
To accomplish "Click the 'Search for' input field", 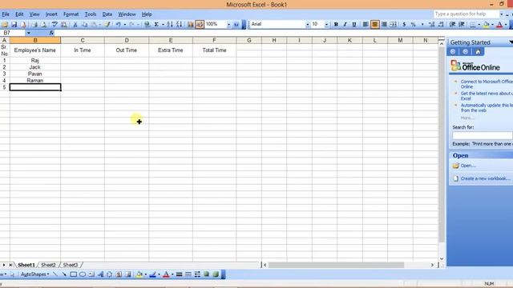I will point(483,135).
